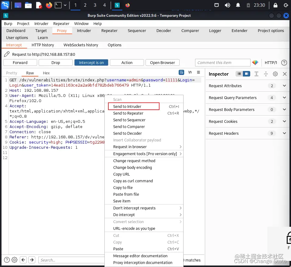The height and width of the screenshot is (267, 291).
Task: Open the terminal emulator icon
Action: point(58,5)
